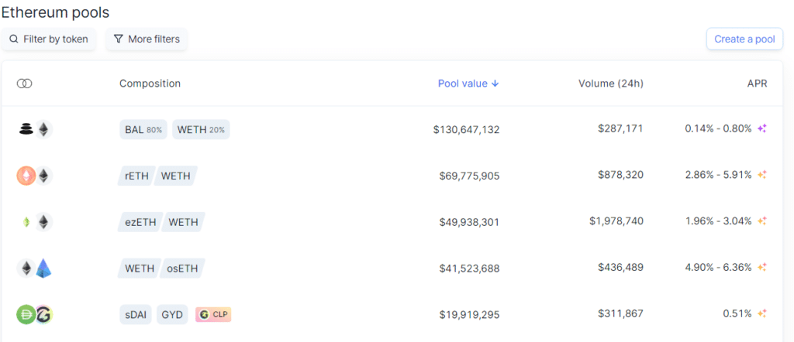The image size is (794, 342).
Task: Open the More filters dropdown
Action: click(x=147, y=39)
